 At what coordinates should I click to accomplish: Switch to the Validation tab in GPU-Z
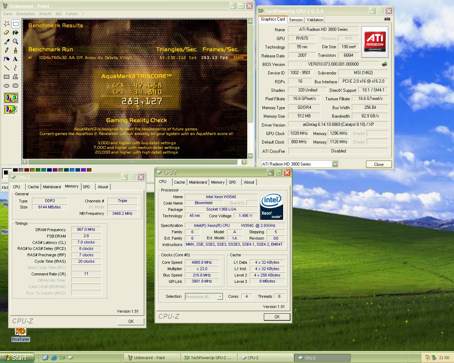315,20
